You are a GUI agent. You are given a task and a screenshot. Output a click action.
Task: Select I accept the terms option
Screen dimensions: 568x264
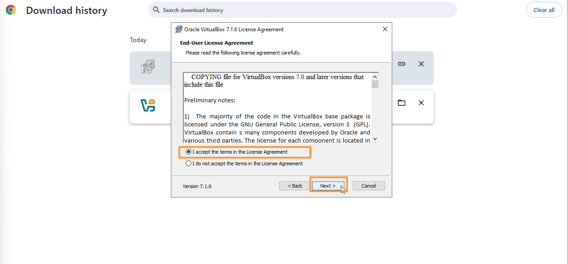point(237,152)
